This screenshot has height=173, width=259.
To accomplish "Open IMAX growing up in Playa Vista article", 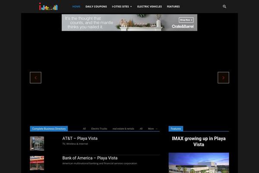I will 199,141.
